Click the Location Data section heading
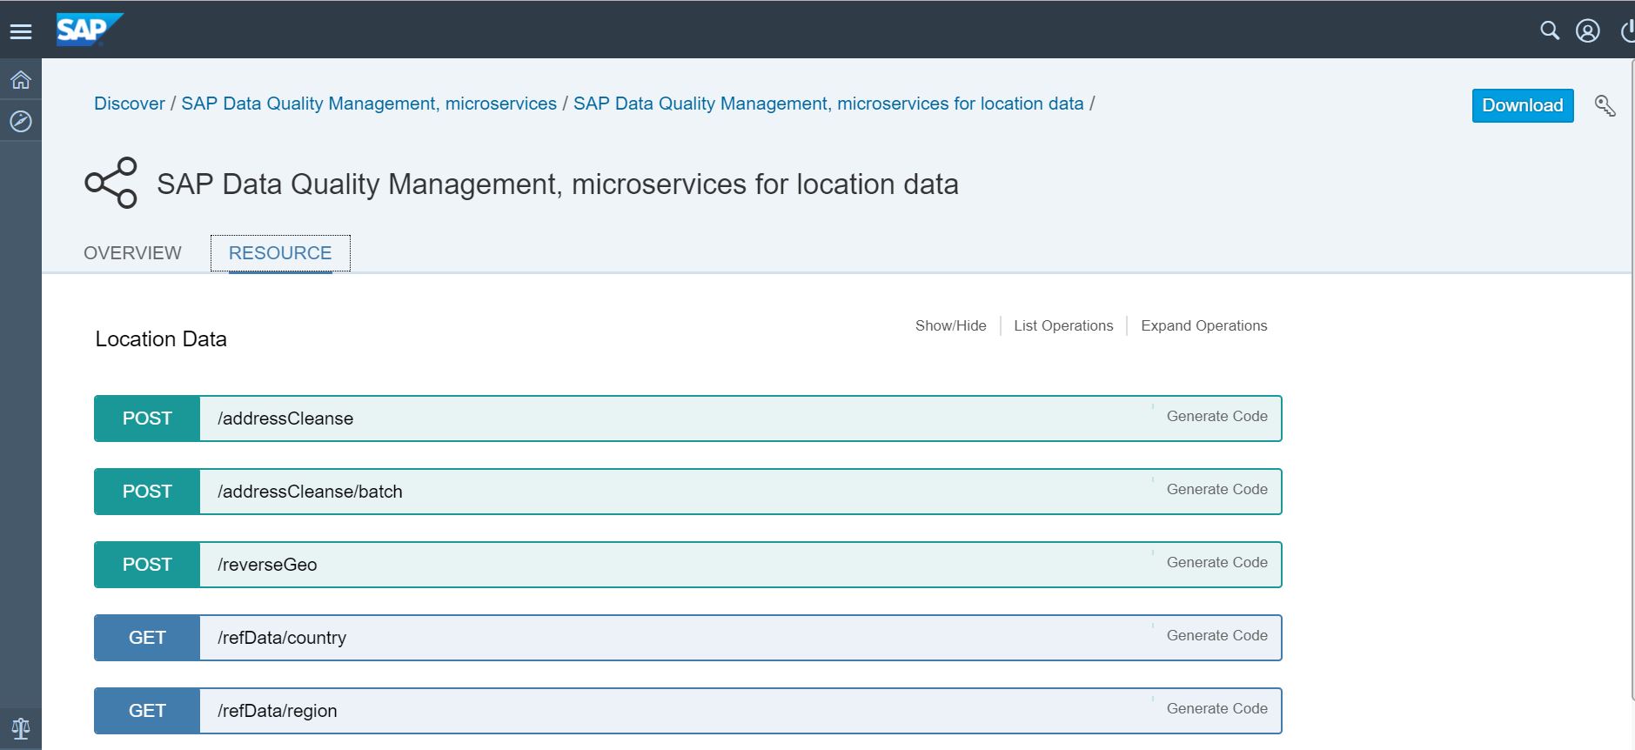 coord(161,339)
